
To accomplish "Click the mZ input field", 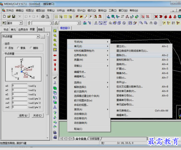I will coord(20,94).
